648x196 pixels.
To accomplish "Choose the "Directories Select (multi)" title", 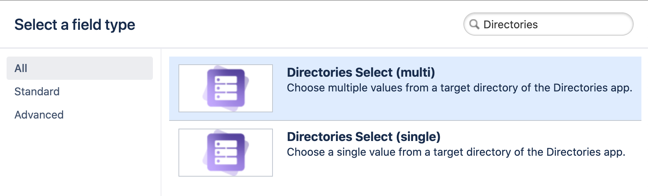I will click(361, 72).
